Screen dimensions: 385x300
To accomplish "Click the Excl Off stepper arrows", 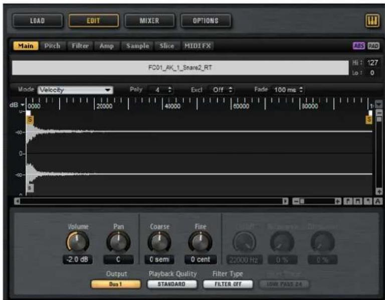I will click(230, 90).
